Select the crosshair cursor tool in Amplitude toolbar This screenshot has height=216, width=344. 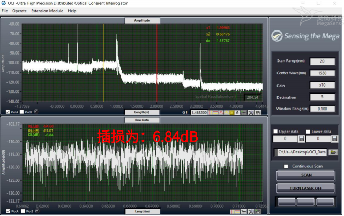tap(244, 113)
